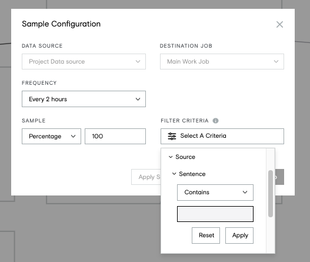Open the Destination Job dropdown

pyautogui.click(x=222, y=62)
